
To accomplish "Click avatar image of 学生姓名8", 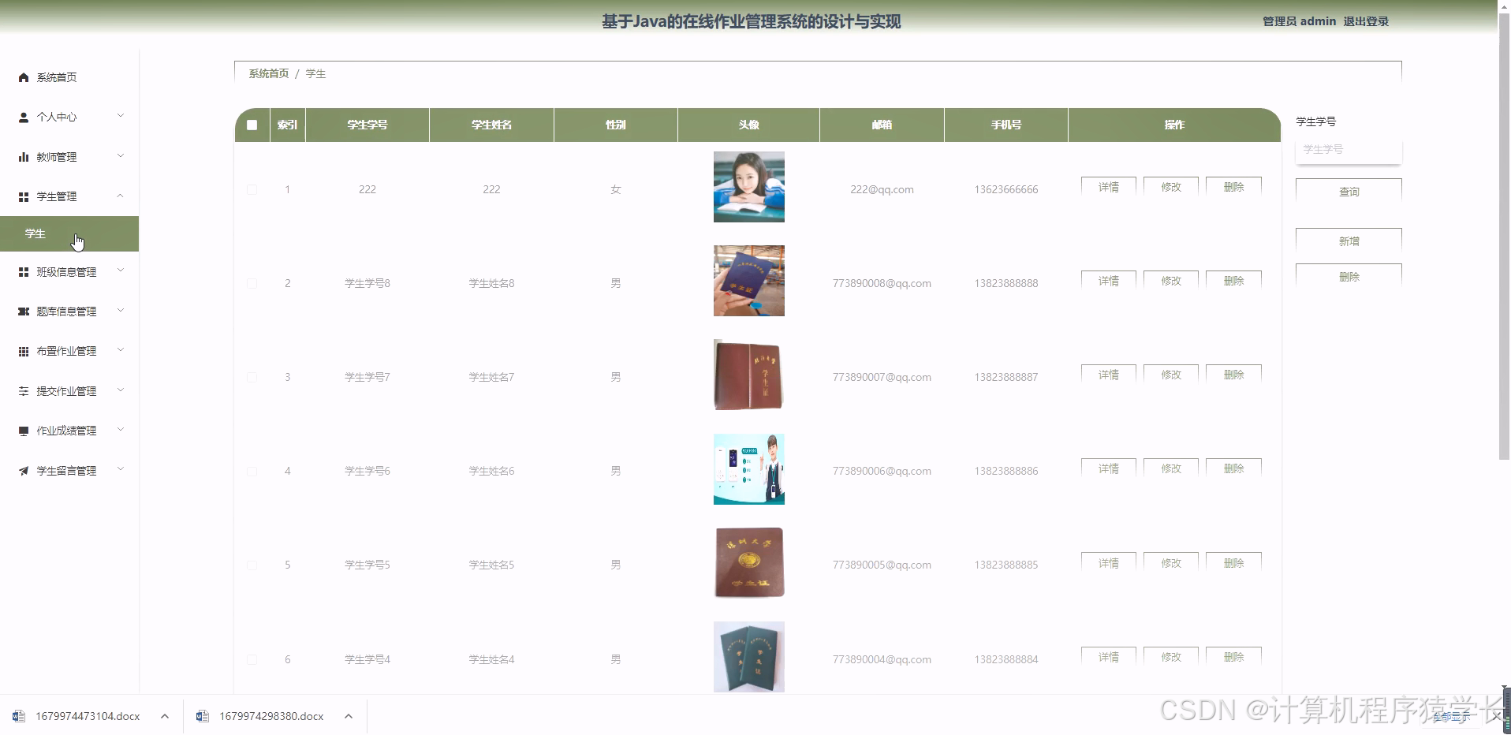I will [x=749, y=281].
